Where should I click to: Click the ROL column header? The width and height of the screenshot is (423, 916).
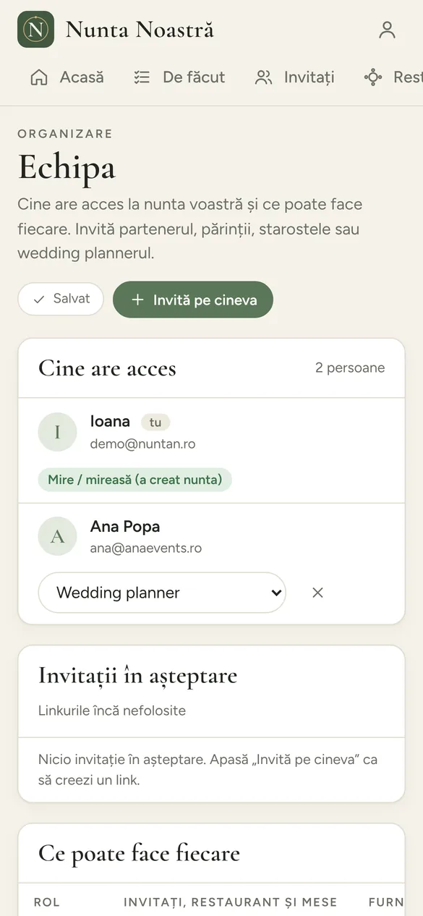click(47, 902)
